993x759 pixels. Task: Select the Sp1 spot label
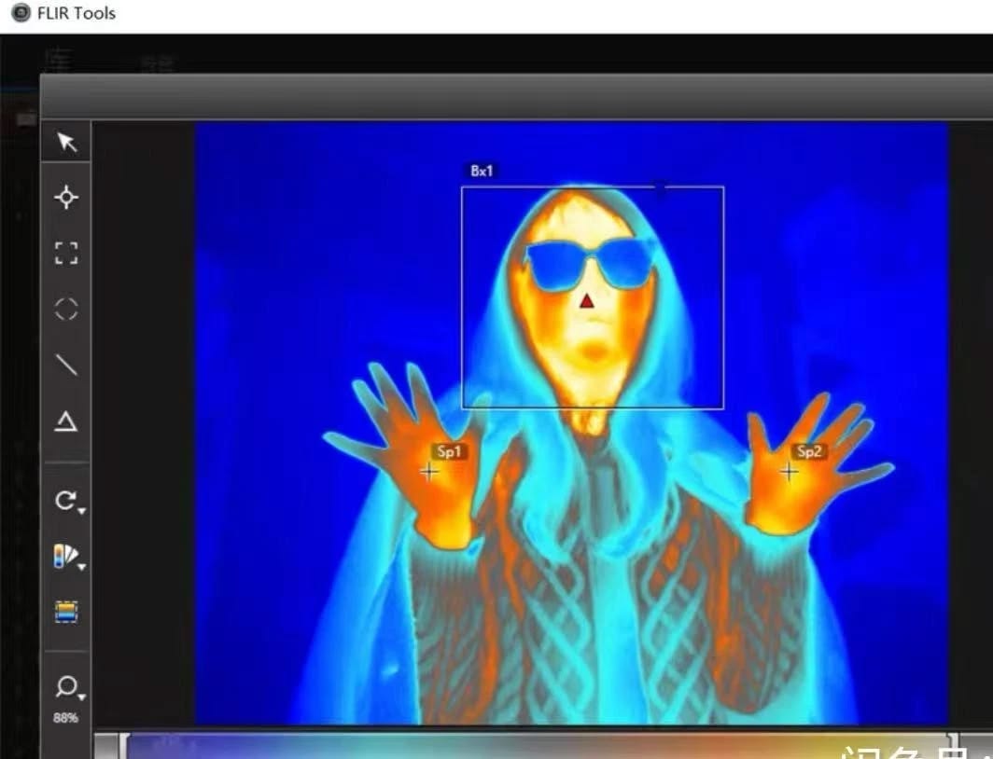click(x=450, y=451)
